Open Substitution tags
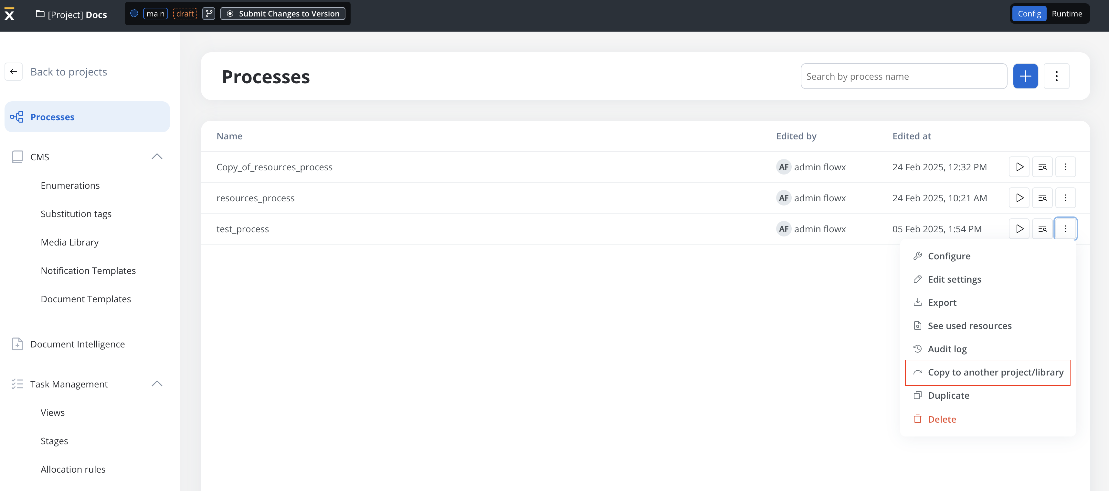Image resolution: width=1109 pixels, height=491 pixels. point(76,214)
